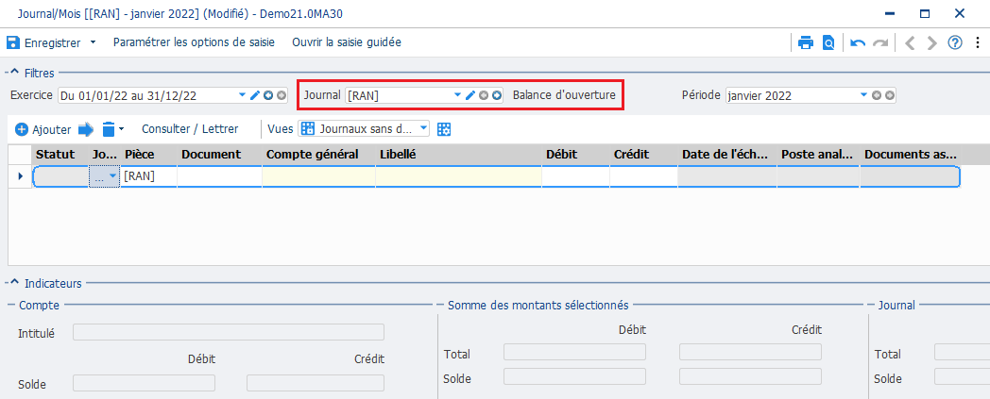Click the Document column header
Viewport: 990px width, 399px height.
pos(219,155)
